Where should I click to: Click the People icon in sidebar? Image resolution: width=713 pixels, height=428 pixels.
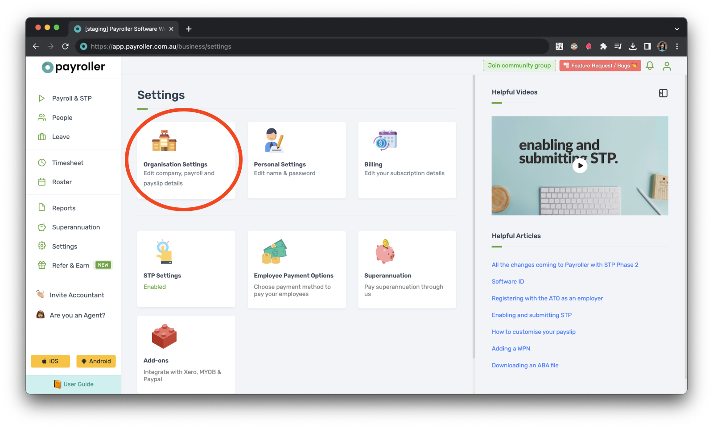42,117
